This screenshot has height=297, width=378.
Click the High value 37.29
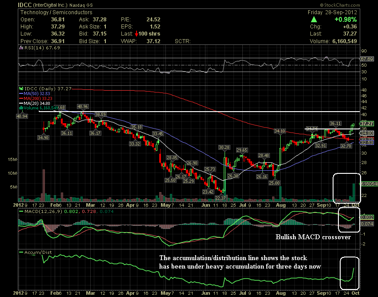(x=58, y=27)
